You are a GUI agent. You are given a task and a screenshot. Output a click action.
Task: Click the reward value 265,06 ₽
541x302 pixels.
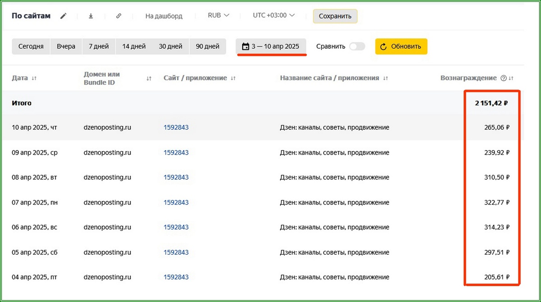[x=496, y=128]
